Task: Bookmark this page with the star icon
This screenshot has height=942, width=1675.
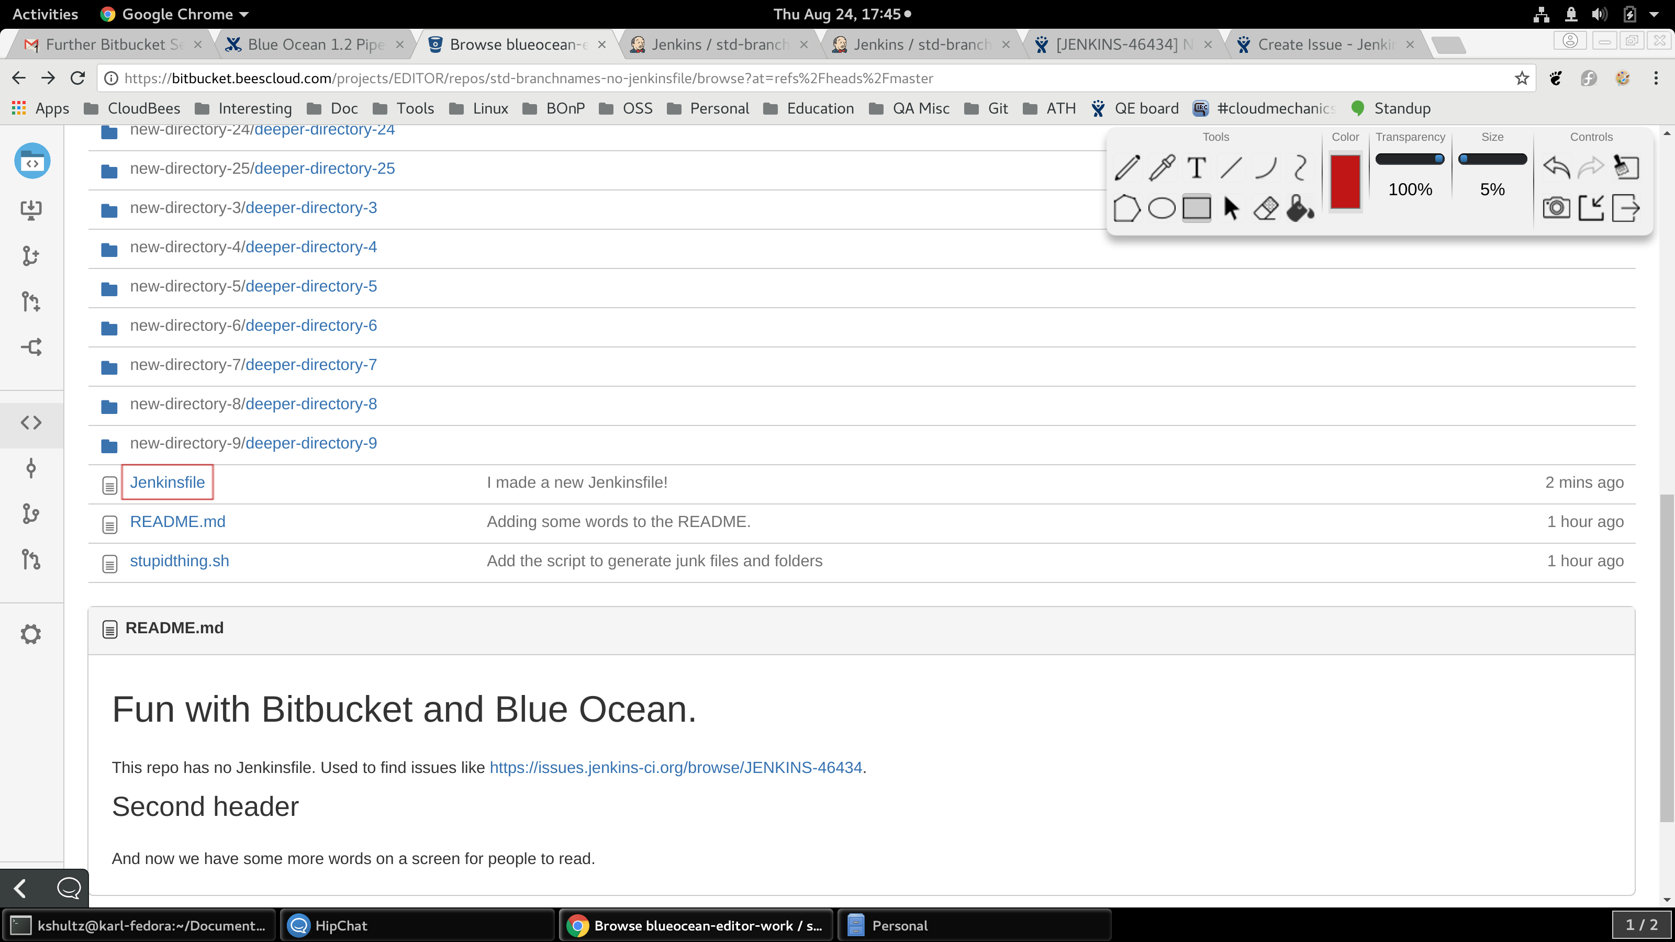Action: [1522, 78]
